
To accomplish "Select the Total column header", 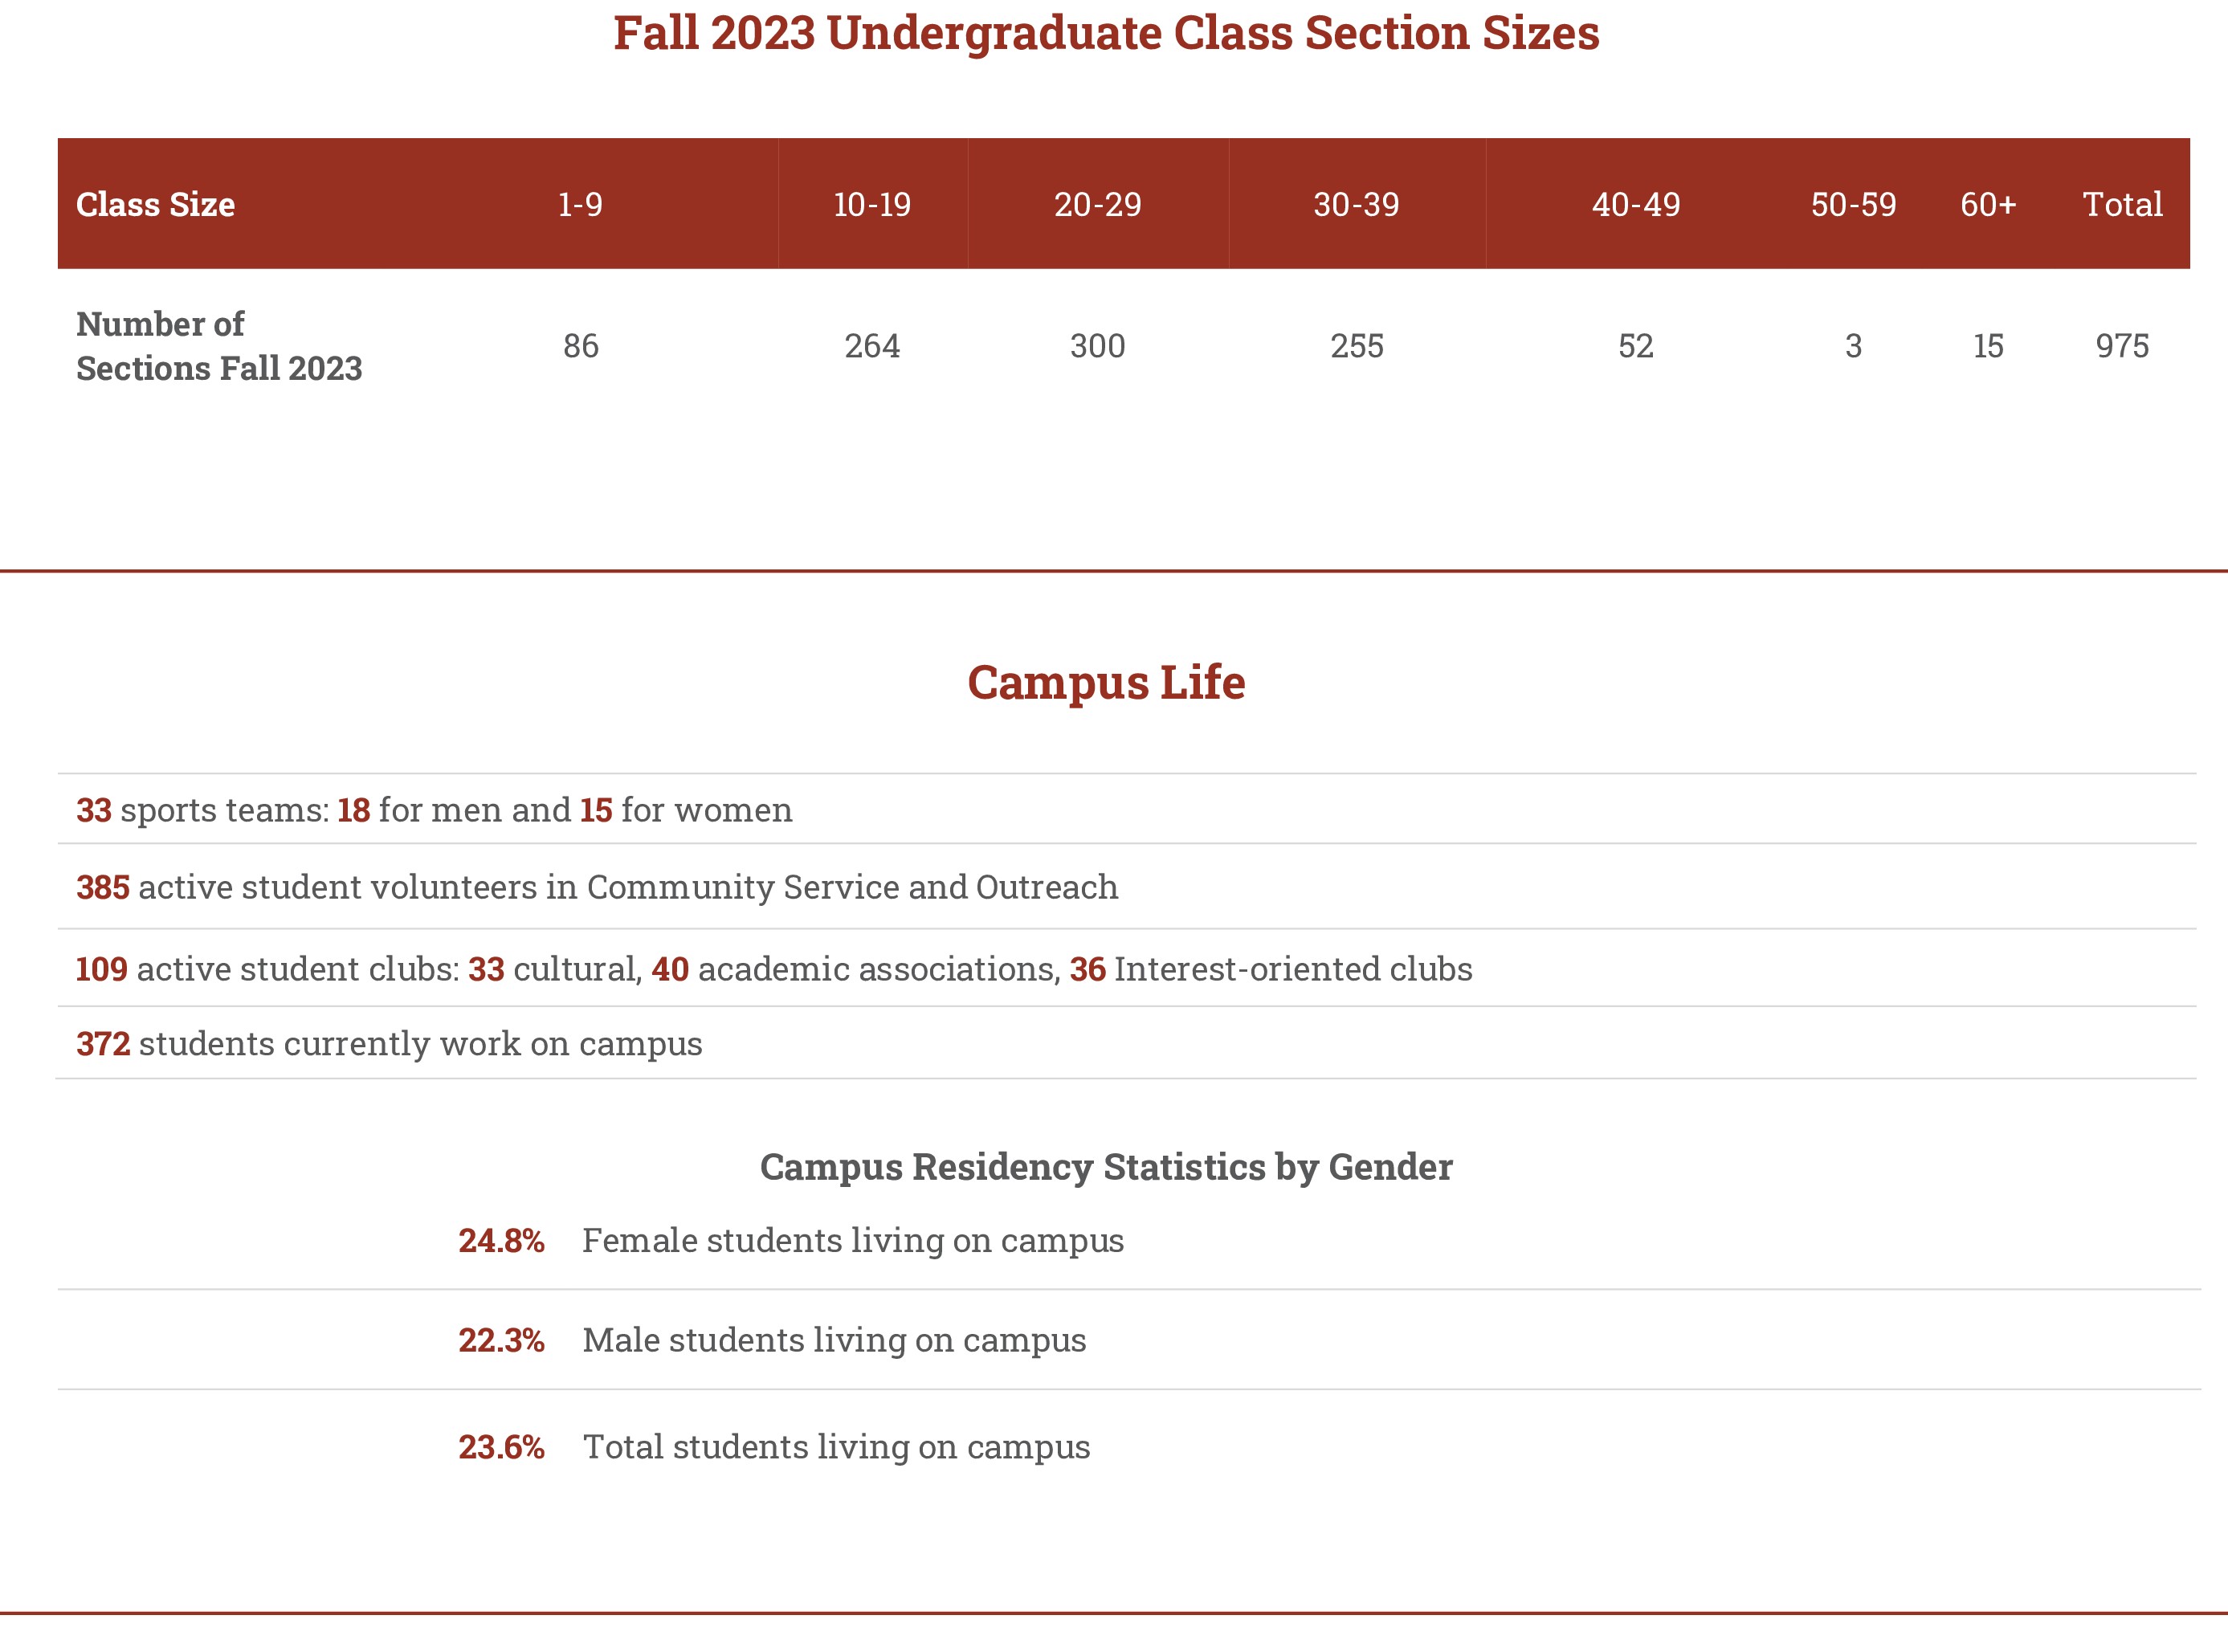I will pos(2122,204).
